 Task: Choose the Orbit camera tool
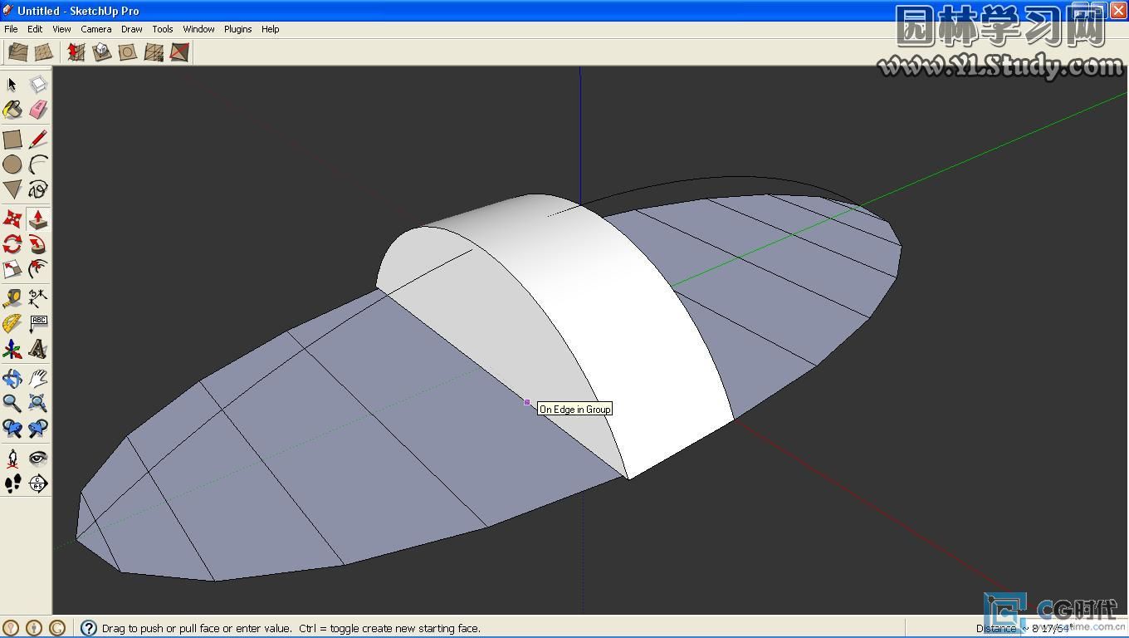coord(12,379)
